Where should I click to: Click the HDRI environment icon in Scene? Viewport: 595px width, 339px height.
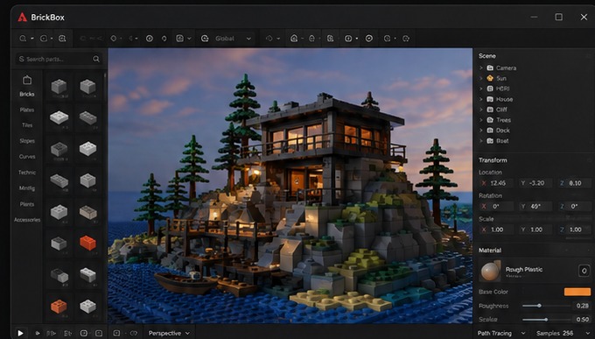tap(490, 88)
